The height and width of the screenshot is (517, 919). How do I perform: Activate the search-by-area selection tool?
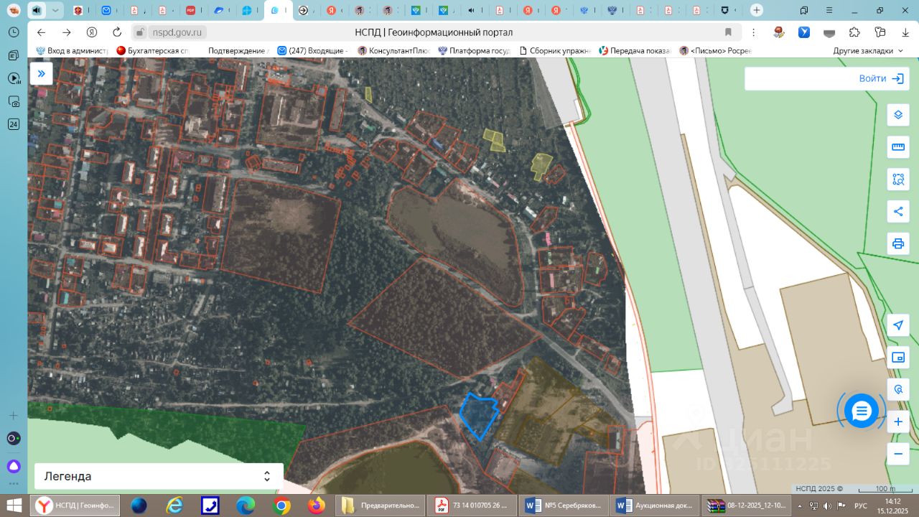pyautogui.click(x=897, y=180)
